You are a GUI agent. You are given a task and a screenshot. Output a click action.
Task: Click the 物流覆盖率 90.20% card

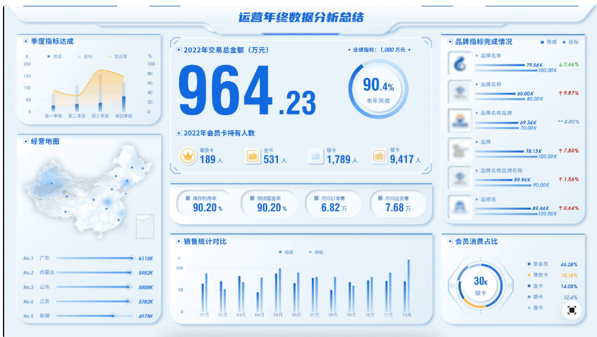[x=268, y=204]
